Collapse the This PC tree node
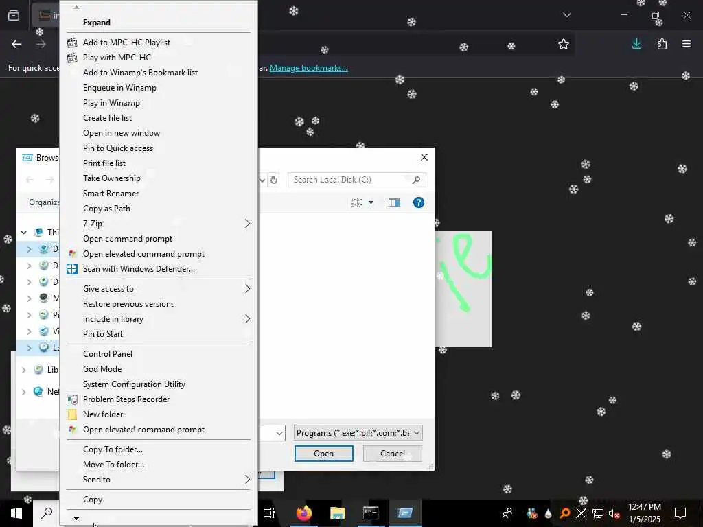The height and width of the screenshot is (527, 703). click(x=24, y=232)
